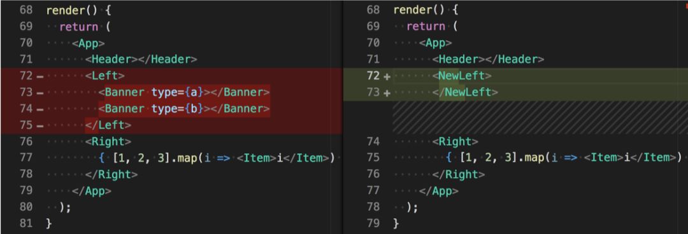Select the added </NewLeft> closing tag

[465, 92]
